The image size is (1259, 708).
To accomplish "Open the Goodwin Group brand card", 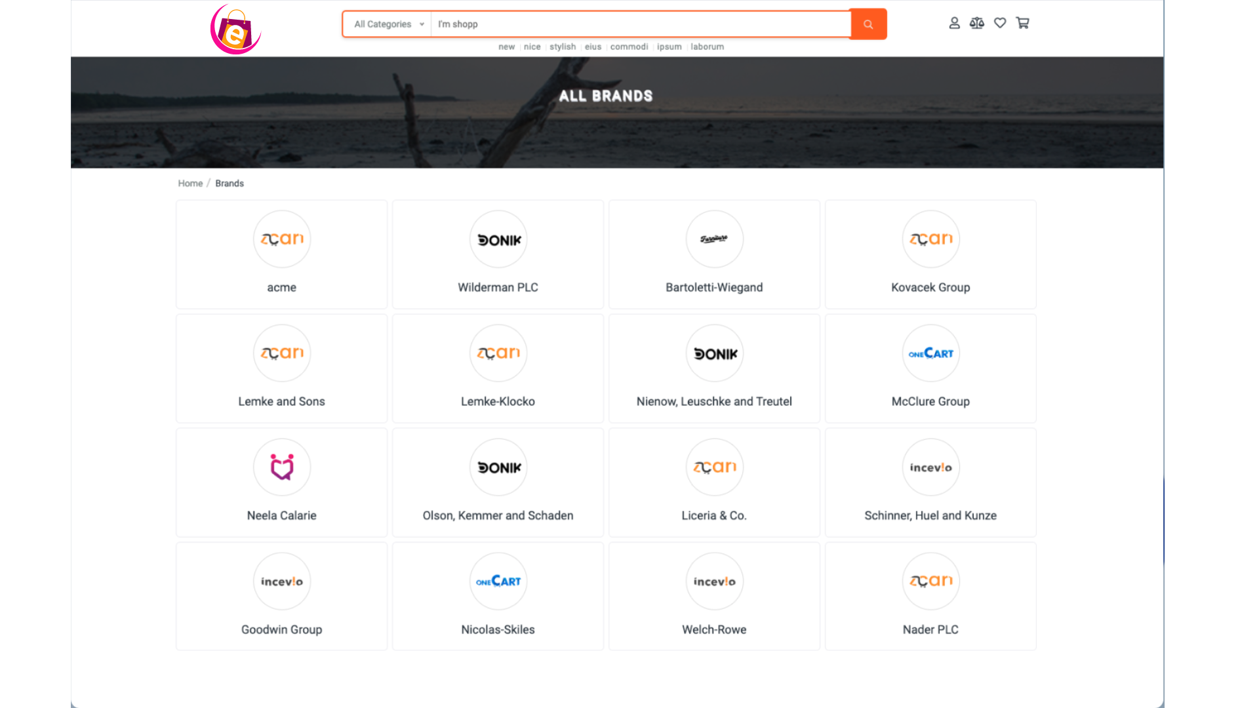I will click(x=281, y=597).
